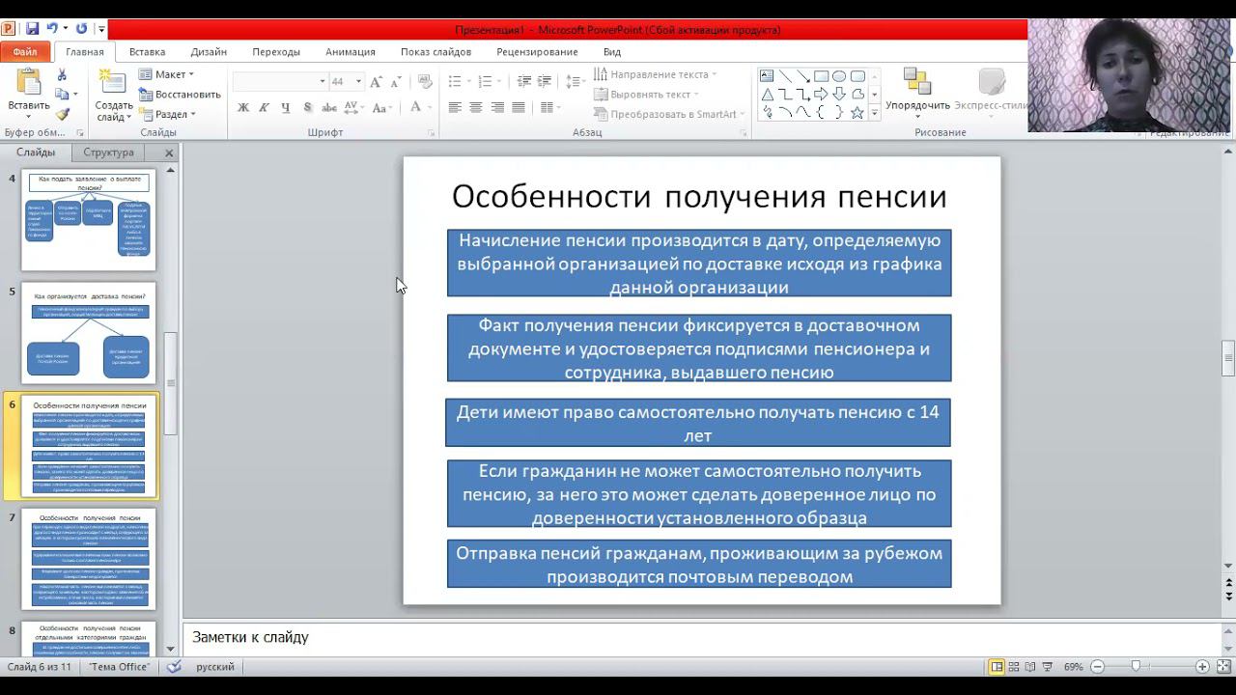The width and height of the screenshot is (1236, 695).
Task: Switch to the Переходы tab
Action: (276, 52)
